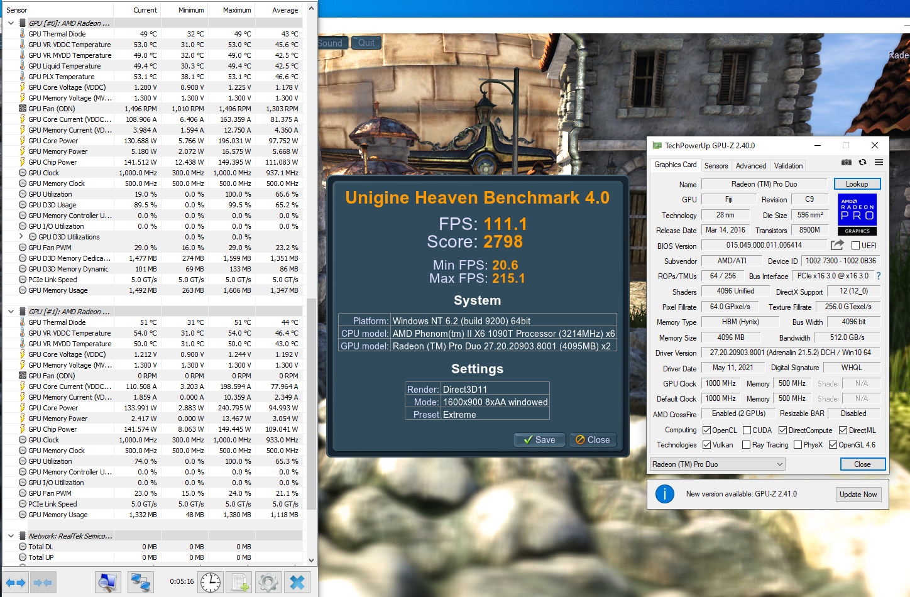The width and height of the screenshot is (910, 597).
Task: Start logging with the sheet-plus icon
Action: coord(239,583)
